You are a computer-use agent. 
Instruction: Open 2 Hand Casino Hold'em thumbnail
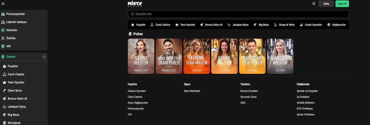coord(280,56)
